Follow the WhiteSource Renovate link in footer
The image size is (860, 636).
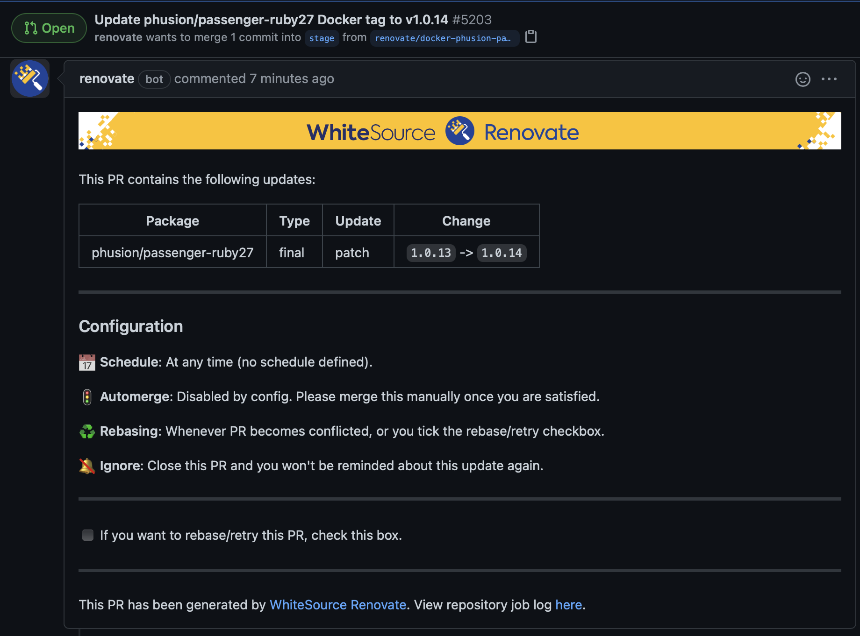click(x=337, y=605)
